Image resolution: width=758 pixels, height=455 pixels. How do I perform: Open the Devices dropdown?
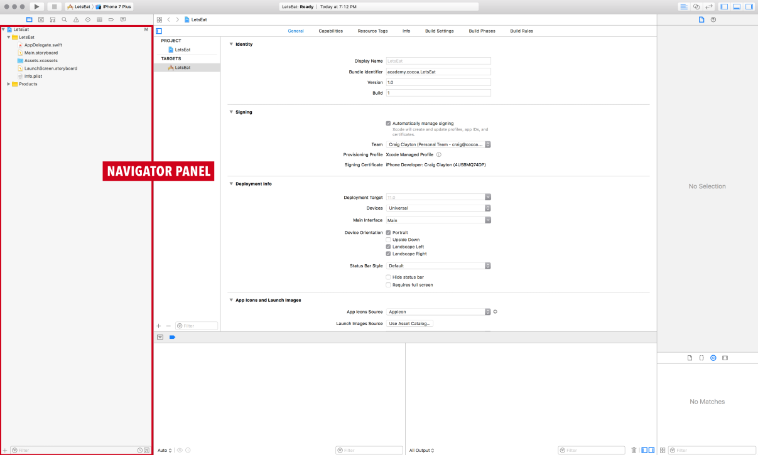click(438, 208)
